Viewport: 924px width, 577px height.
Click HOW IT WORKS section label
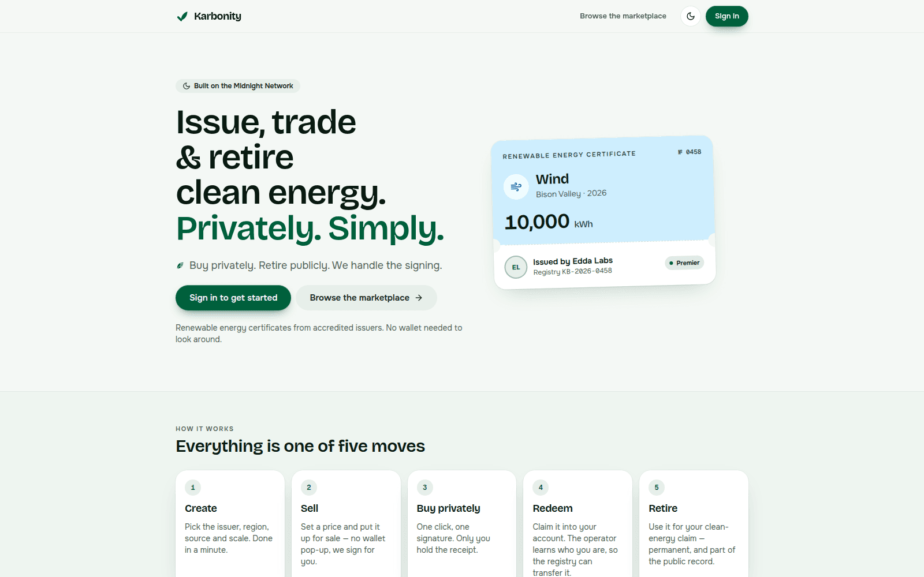(x=204, y=429)
